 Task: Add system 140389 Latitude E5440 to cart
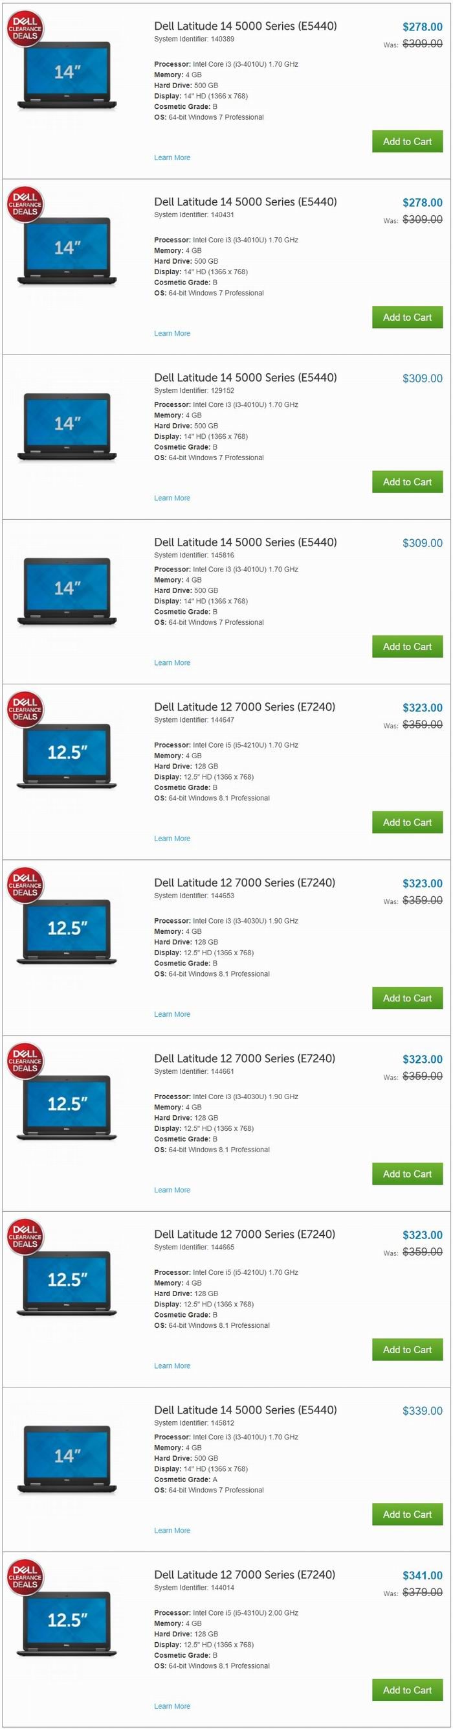point(407,142)
